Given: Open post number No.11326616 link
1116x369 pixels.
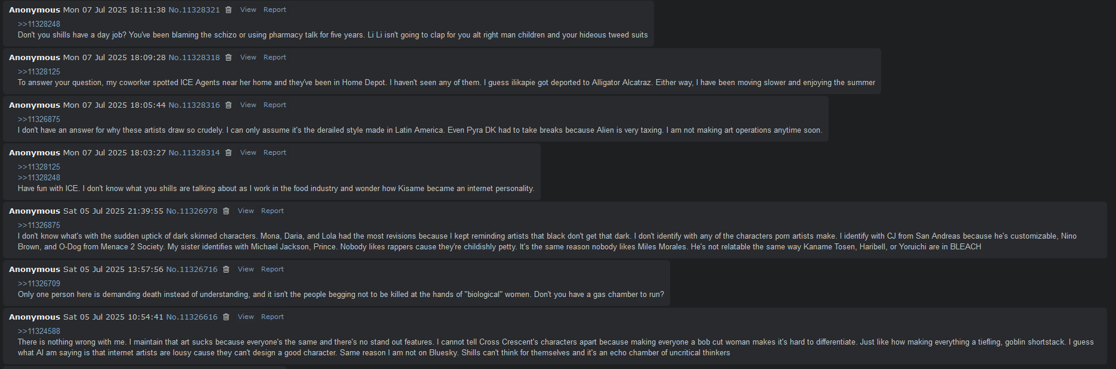Looking at the screenshot, I should click(192, 317).
